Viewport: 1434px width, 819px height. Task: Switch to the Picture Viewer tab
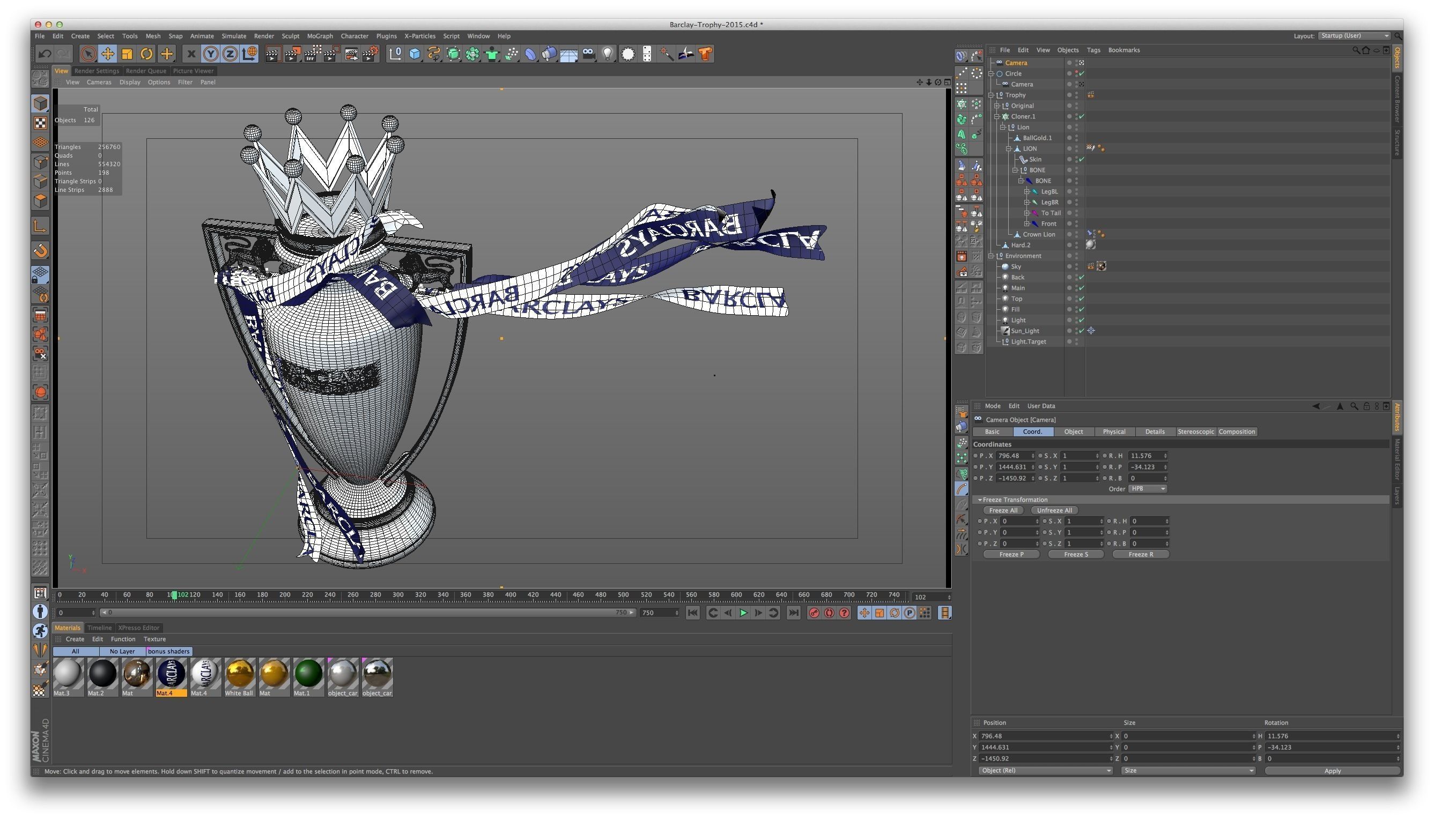tap(194, 71)
